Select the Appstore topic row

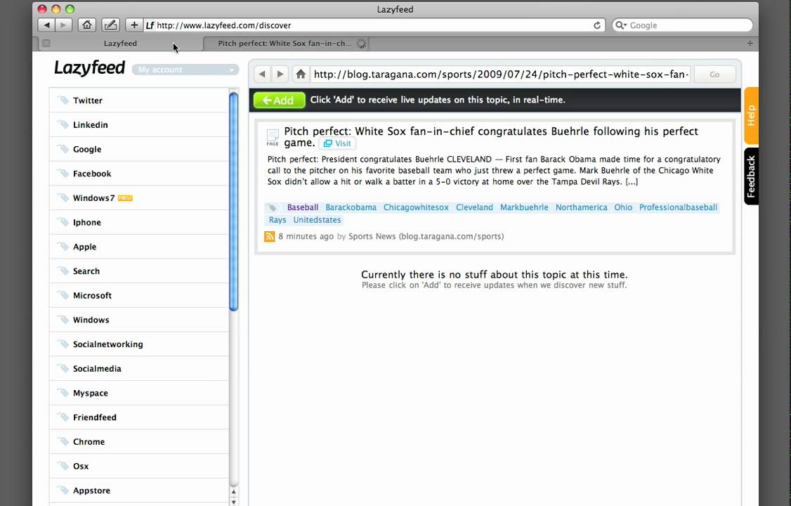click(x=139, y=491)
